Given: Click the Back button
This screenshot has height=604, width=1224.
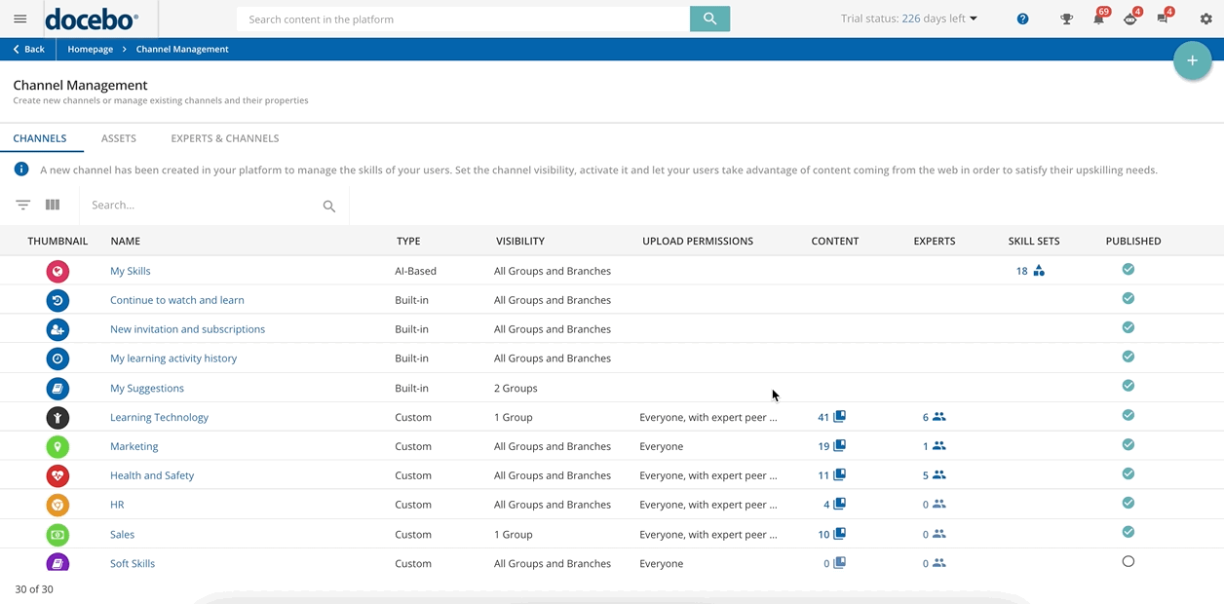Looking at the screenshot, I should click(x=28, y=49).
